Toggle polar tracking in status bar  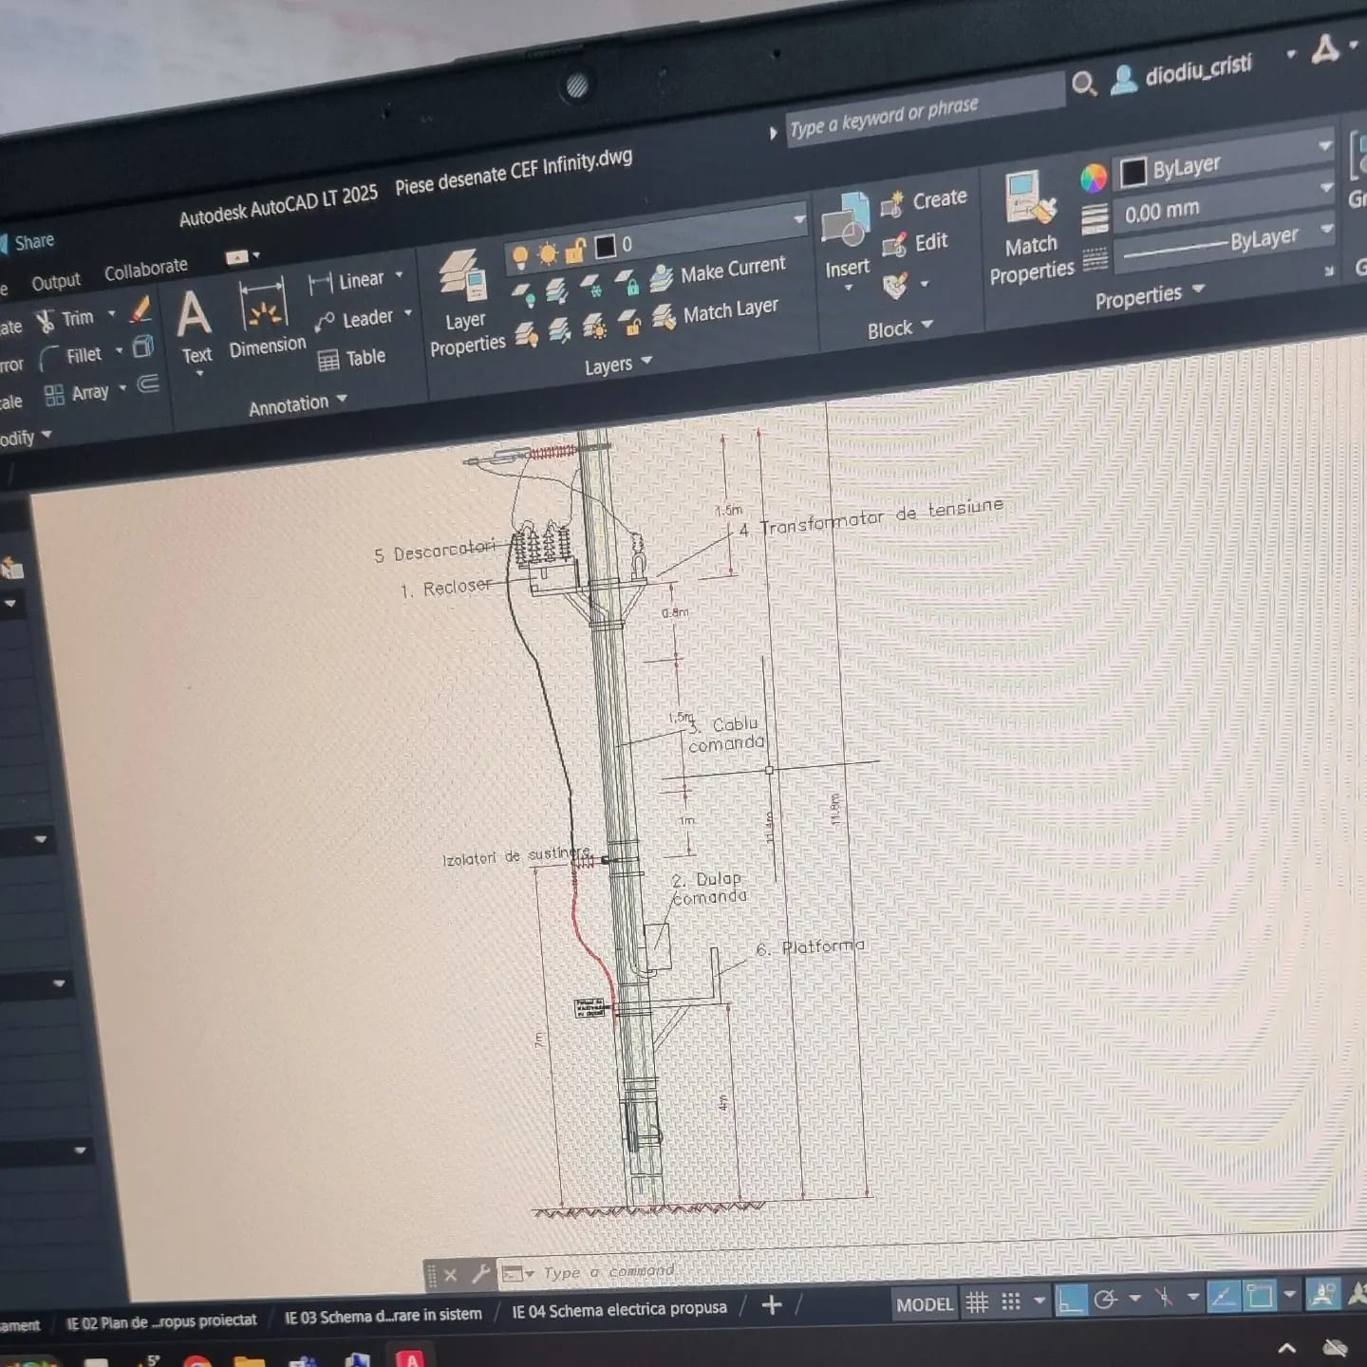coord(1105,1300)
